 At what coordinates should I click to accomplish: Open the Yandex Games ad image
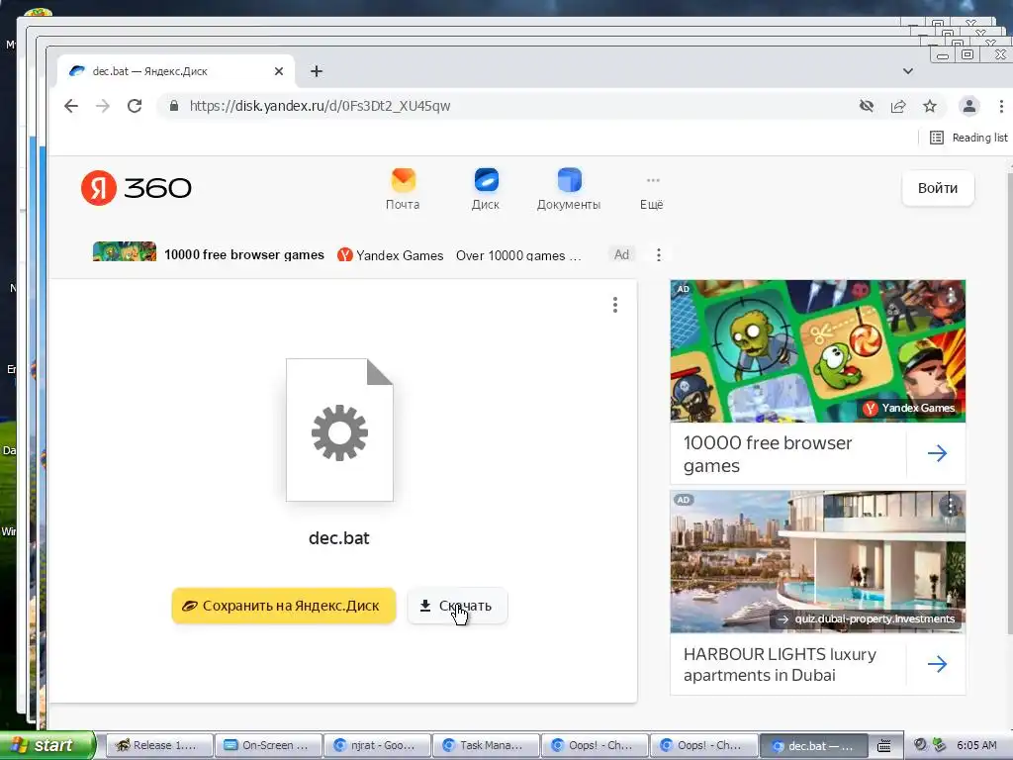(x=818, y=351)
